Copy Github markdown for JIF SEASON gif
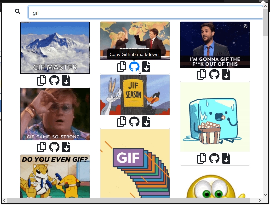Viewport: 270px width, 205px height. pos(134,122)
